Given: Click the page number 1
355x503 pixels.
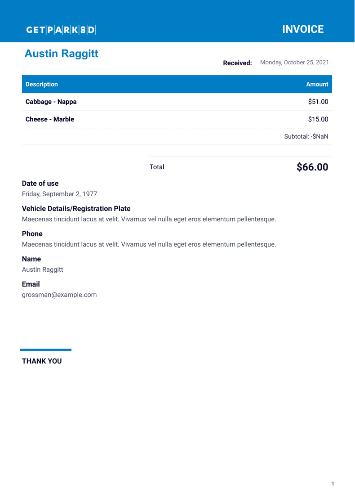Looking at the screenshot, I should pyautogui.click(x=333, y=484).
